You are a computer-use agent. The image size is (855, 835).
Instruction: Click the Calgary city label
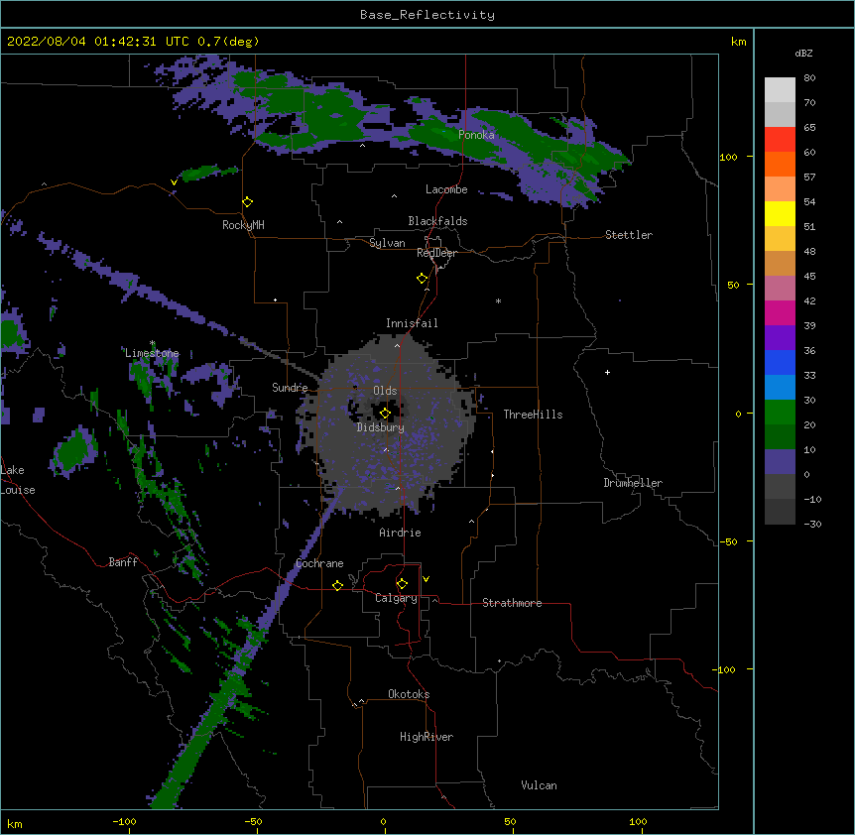(x=396, y=598)
